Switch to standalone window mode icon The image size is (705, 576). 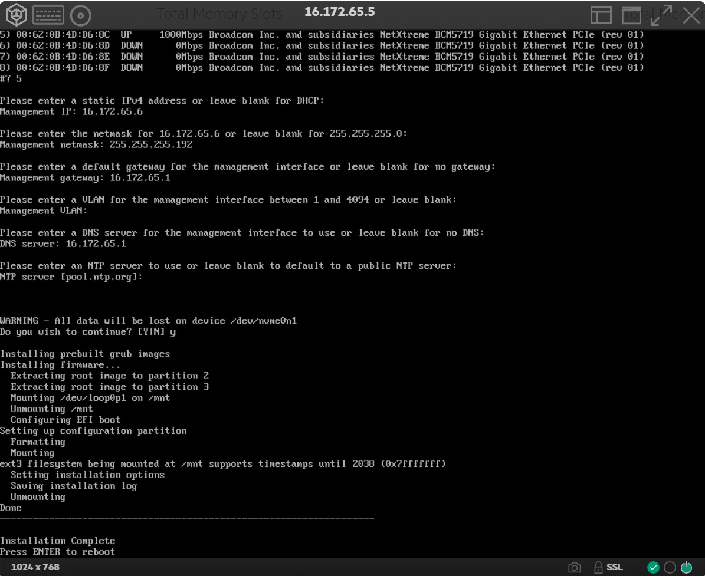[631, 16]
